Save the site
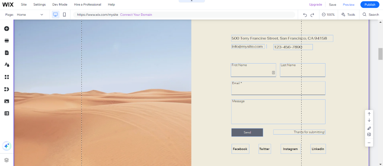This screenshot has width=383, height=166. 333,5
